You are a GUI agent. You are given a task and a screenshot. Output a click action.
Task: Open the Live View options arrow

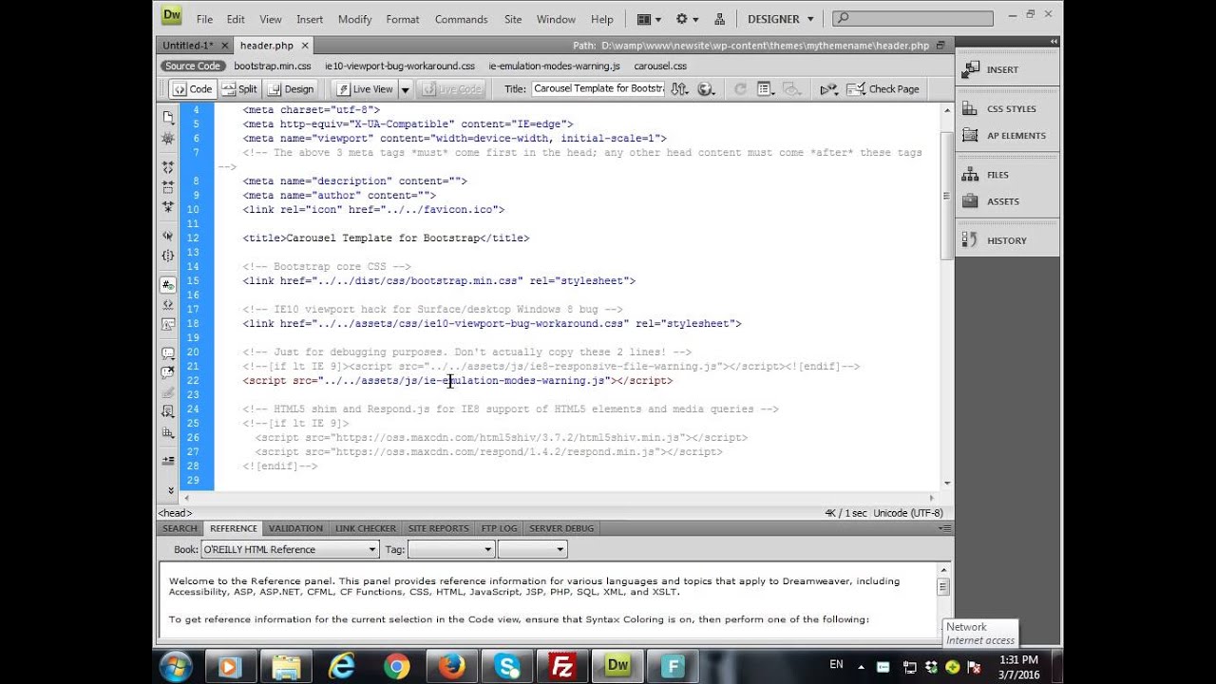coord(405,89)
